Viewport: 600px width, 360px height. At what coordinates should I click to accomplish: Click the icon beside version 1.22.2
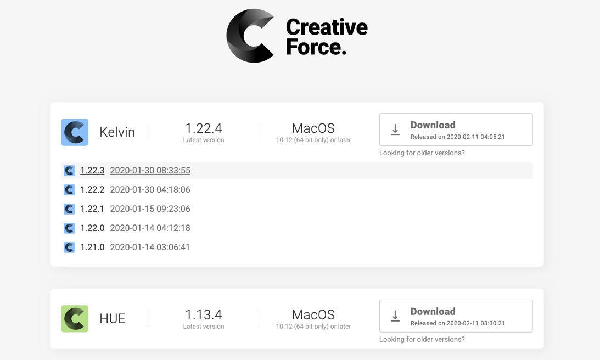click(x=69, y=190)
